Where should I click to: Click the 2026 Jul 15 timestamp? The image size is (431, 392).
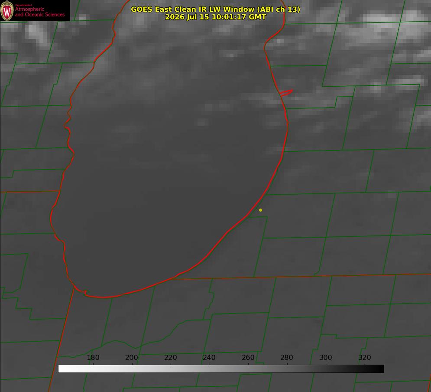(x=215, y=17)
